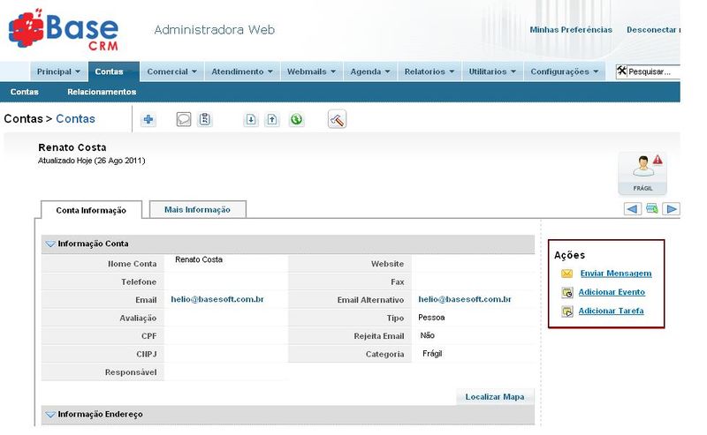The image size is (707, 435).
Task: Click the Email address helio@basesoft.com.br
Action: 217,299
